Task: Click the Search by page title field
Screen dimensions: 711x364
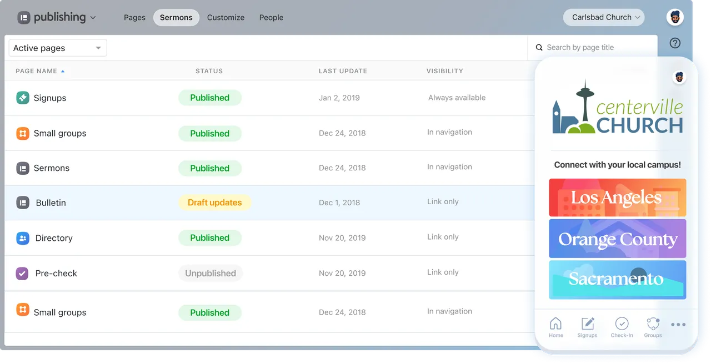Action: point(592,48)
